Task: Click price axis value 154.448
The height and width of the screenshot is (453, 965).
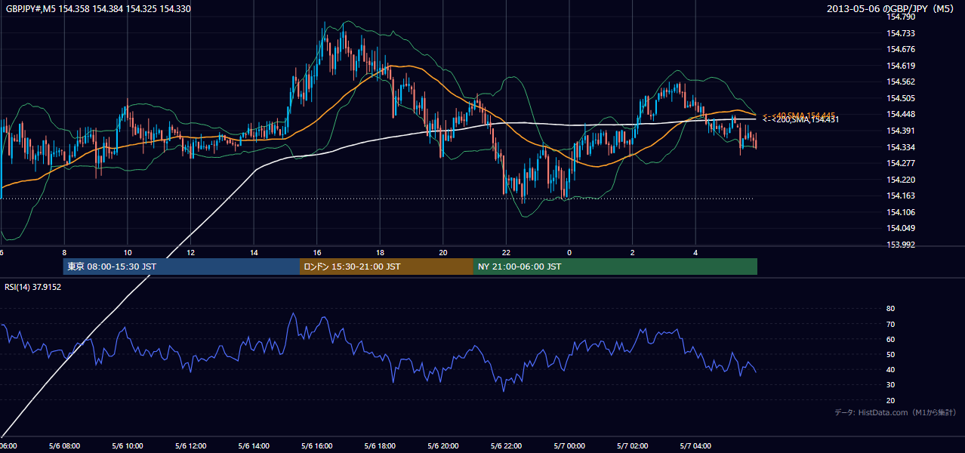Action: click(902, 114)
